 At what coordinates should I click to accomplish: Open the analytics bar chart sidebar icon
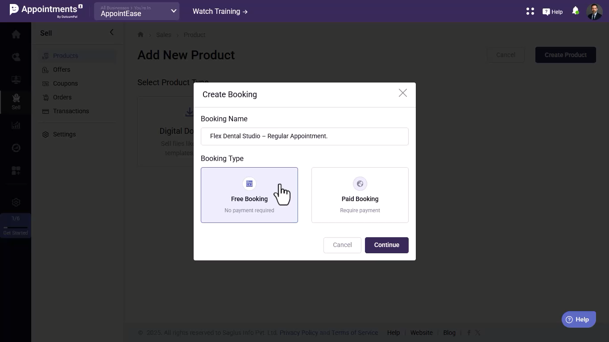point(16,125)
